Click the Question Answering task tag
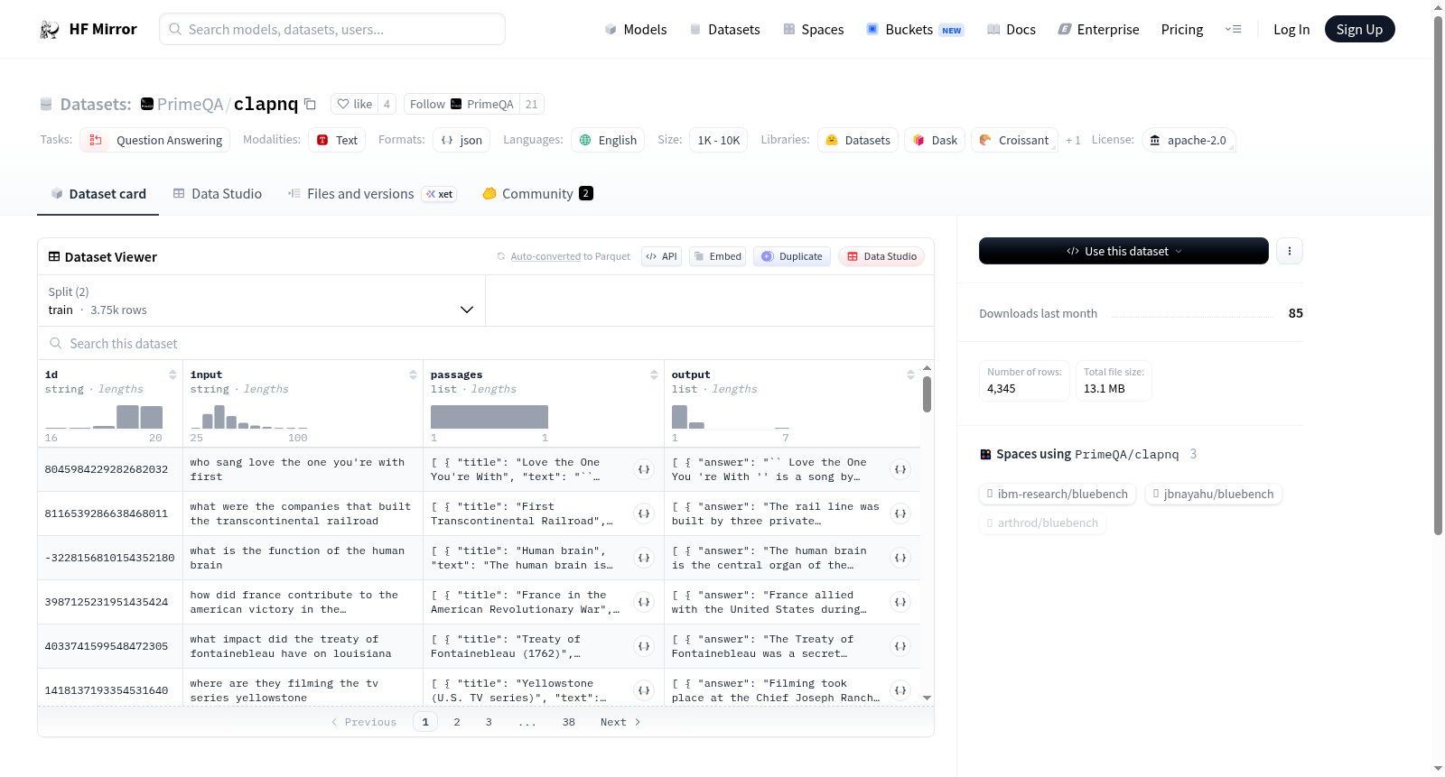The width and height of the screenshot is (1445, 777). point(155,140)
